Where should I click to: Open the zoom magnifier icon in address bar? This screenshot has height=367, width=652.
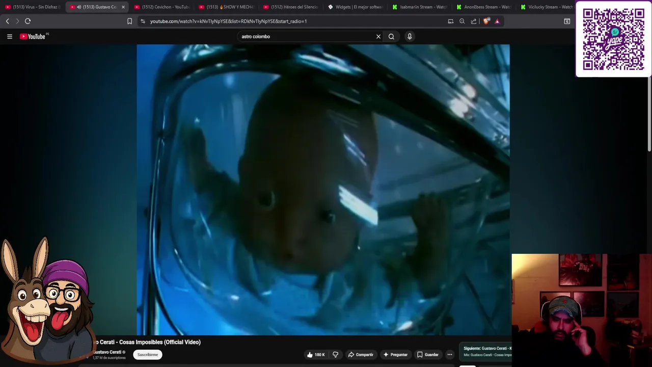[462, 21]
